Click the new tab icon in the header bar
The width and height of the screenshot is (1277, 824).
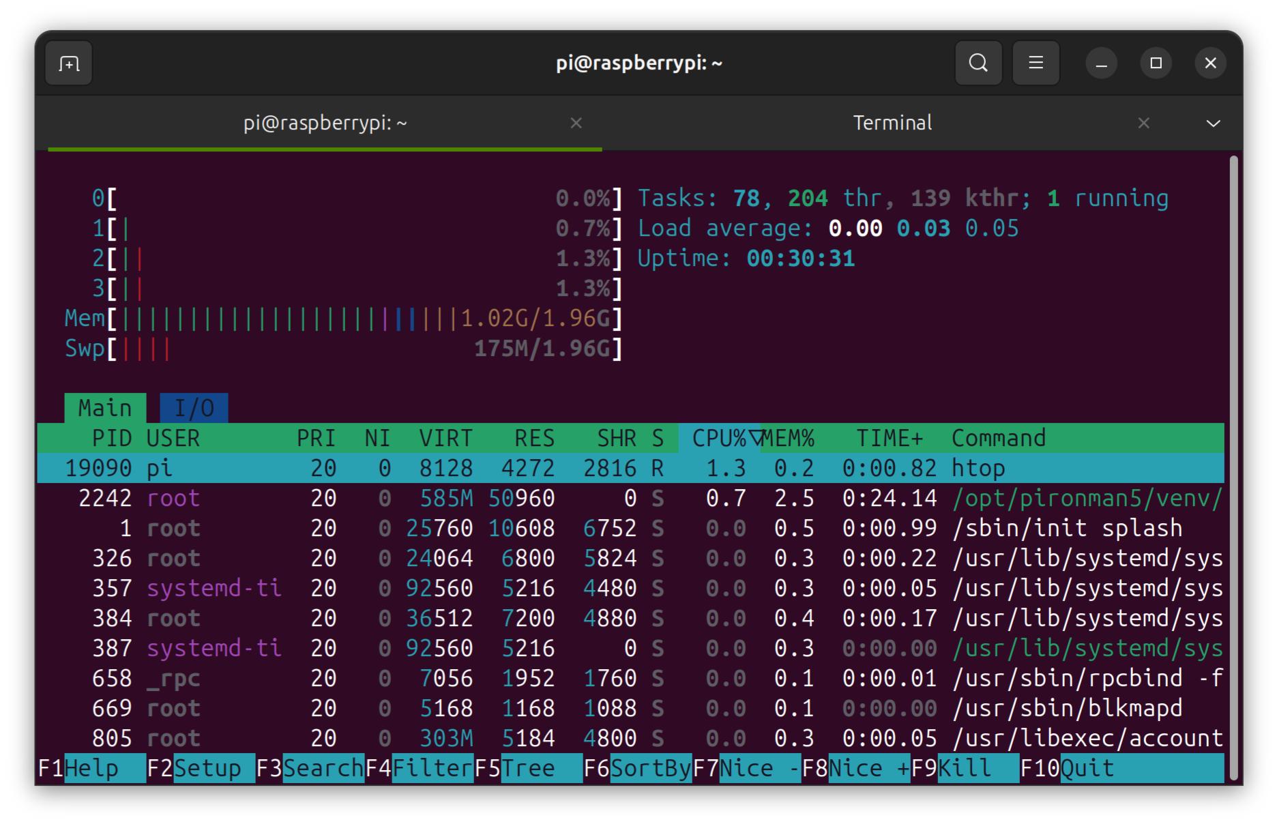pos(69,63)
